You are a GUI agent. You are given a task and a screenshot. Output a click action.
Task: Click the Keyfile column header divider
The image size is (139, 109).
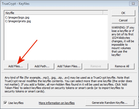pyautogui.click(x=103, y=13)
